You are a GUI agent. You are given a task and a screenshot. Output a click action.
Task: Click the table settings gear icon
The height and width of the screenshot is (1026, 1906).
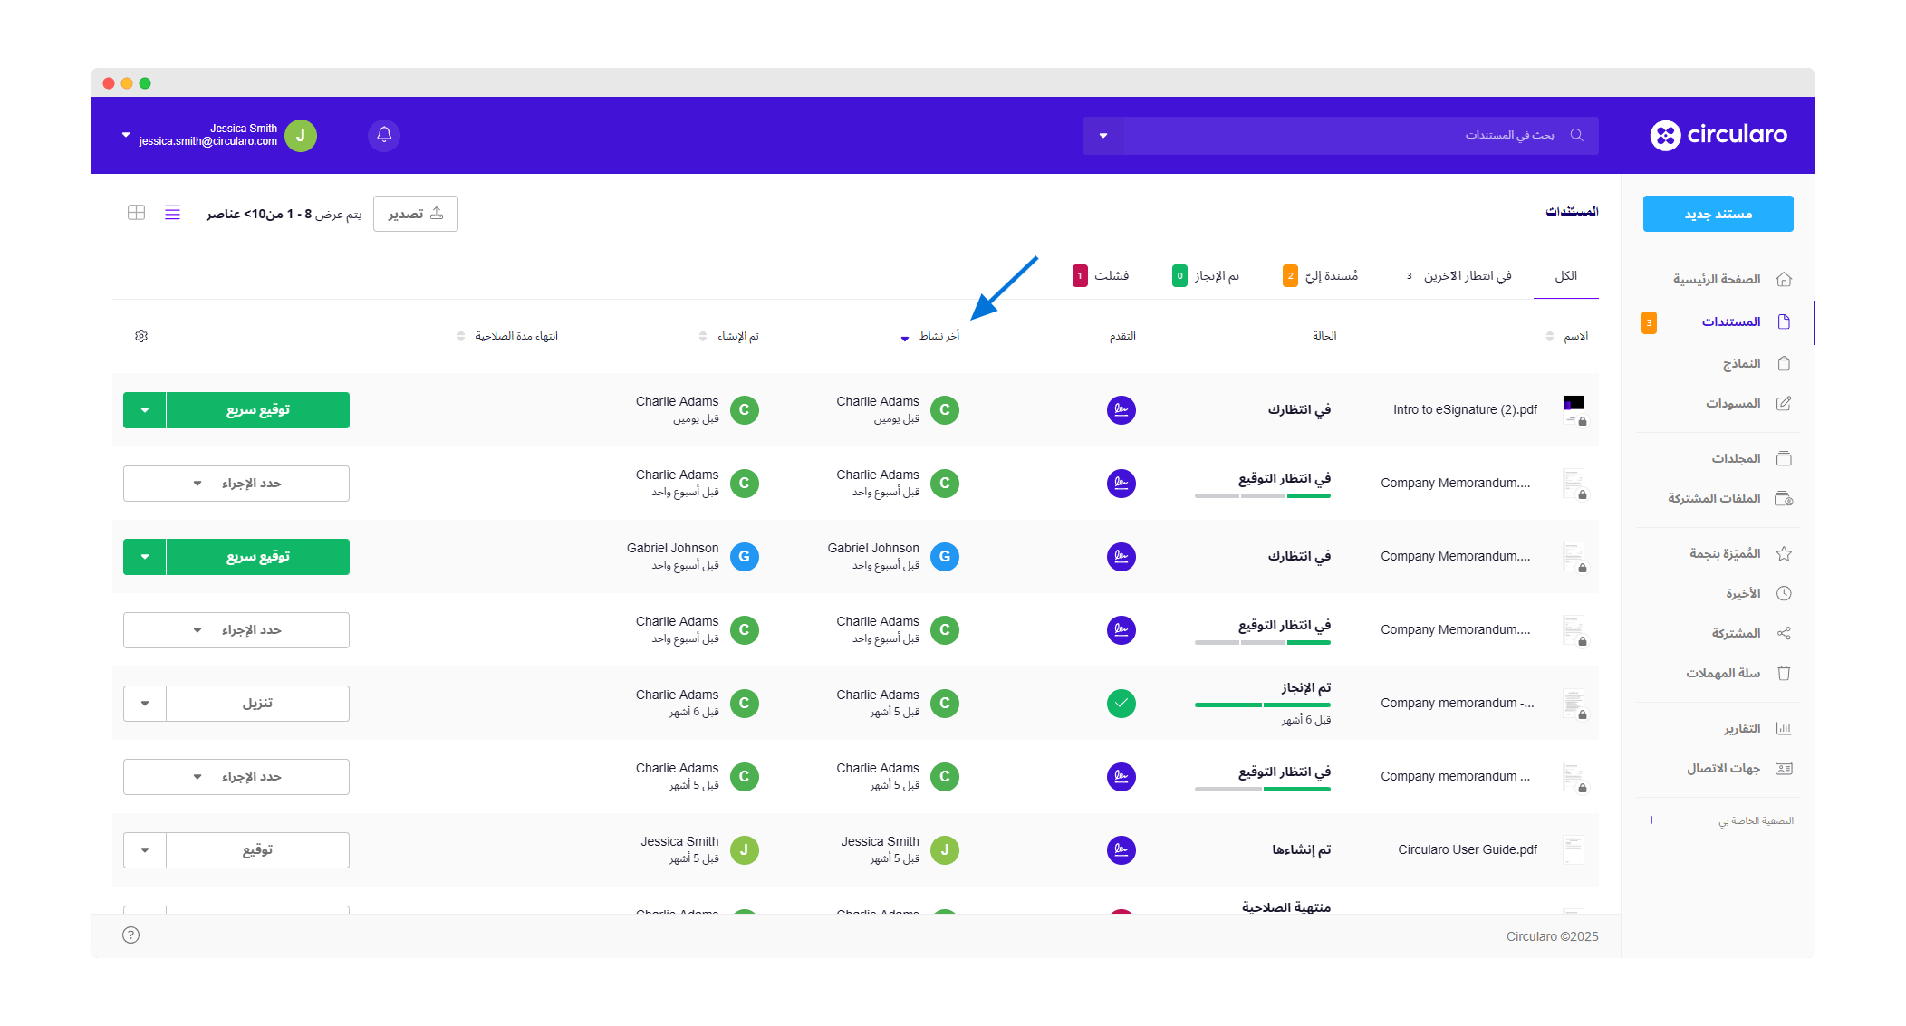tap(141, 336)
